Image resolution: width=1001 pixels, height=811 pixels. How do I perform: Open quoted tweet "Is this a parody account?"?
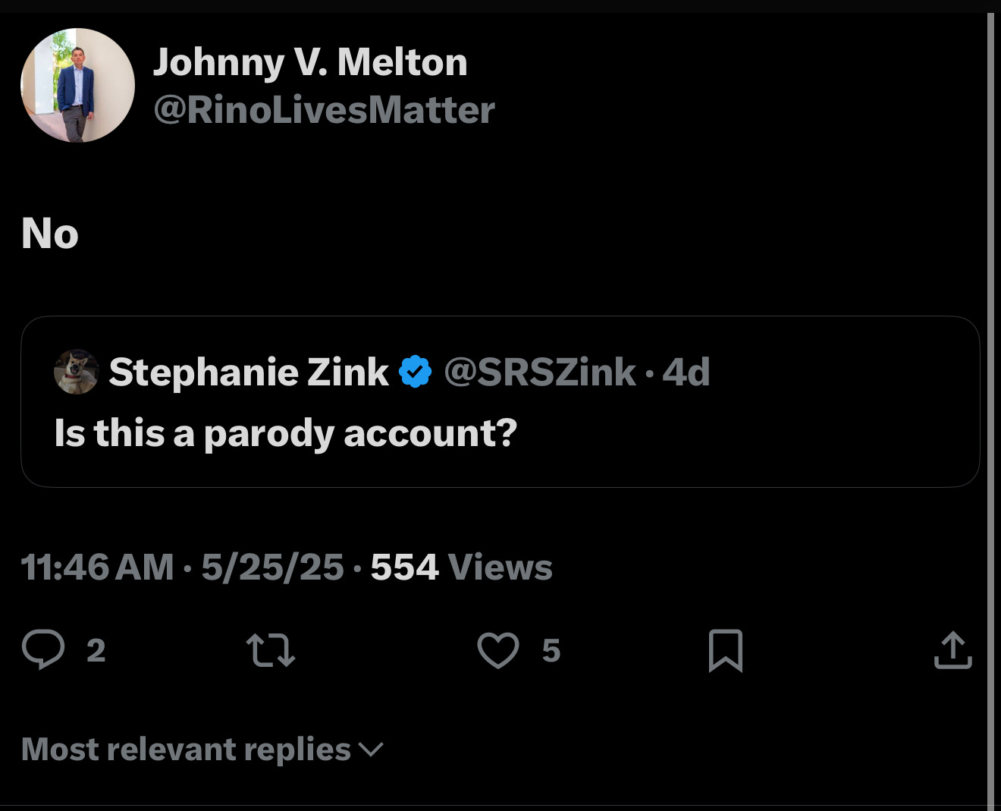pos(285,434)
